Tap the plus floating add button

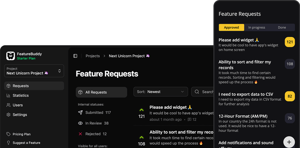point(289,142)
